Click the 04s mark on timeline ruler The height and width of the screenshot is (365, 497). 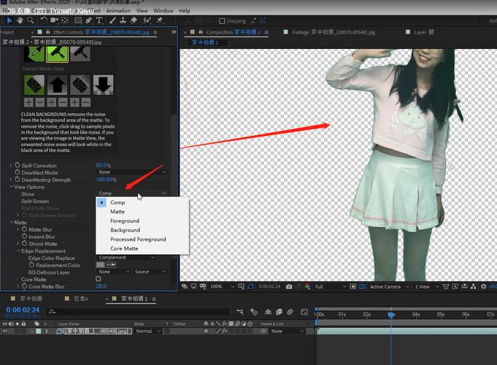[x=415, y=315]
